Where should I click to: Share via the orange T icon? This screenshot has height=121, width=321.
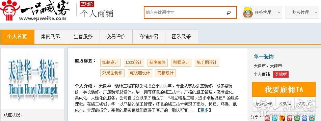point(282,118)
